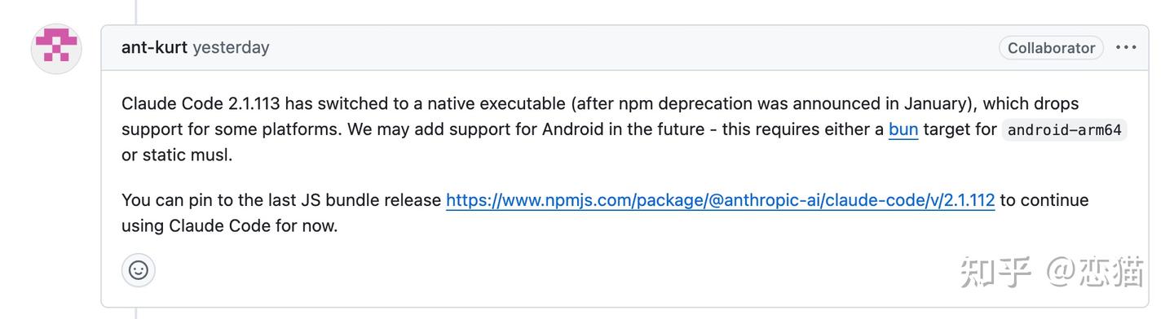Viewport: 1174px width, 319px height.
Task: Click the 'or static musl.' text
Action: (x=177, y=155)
